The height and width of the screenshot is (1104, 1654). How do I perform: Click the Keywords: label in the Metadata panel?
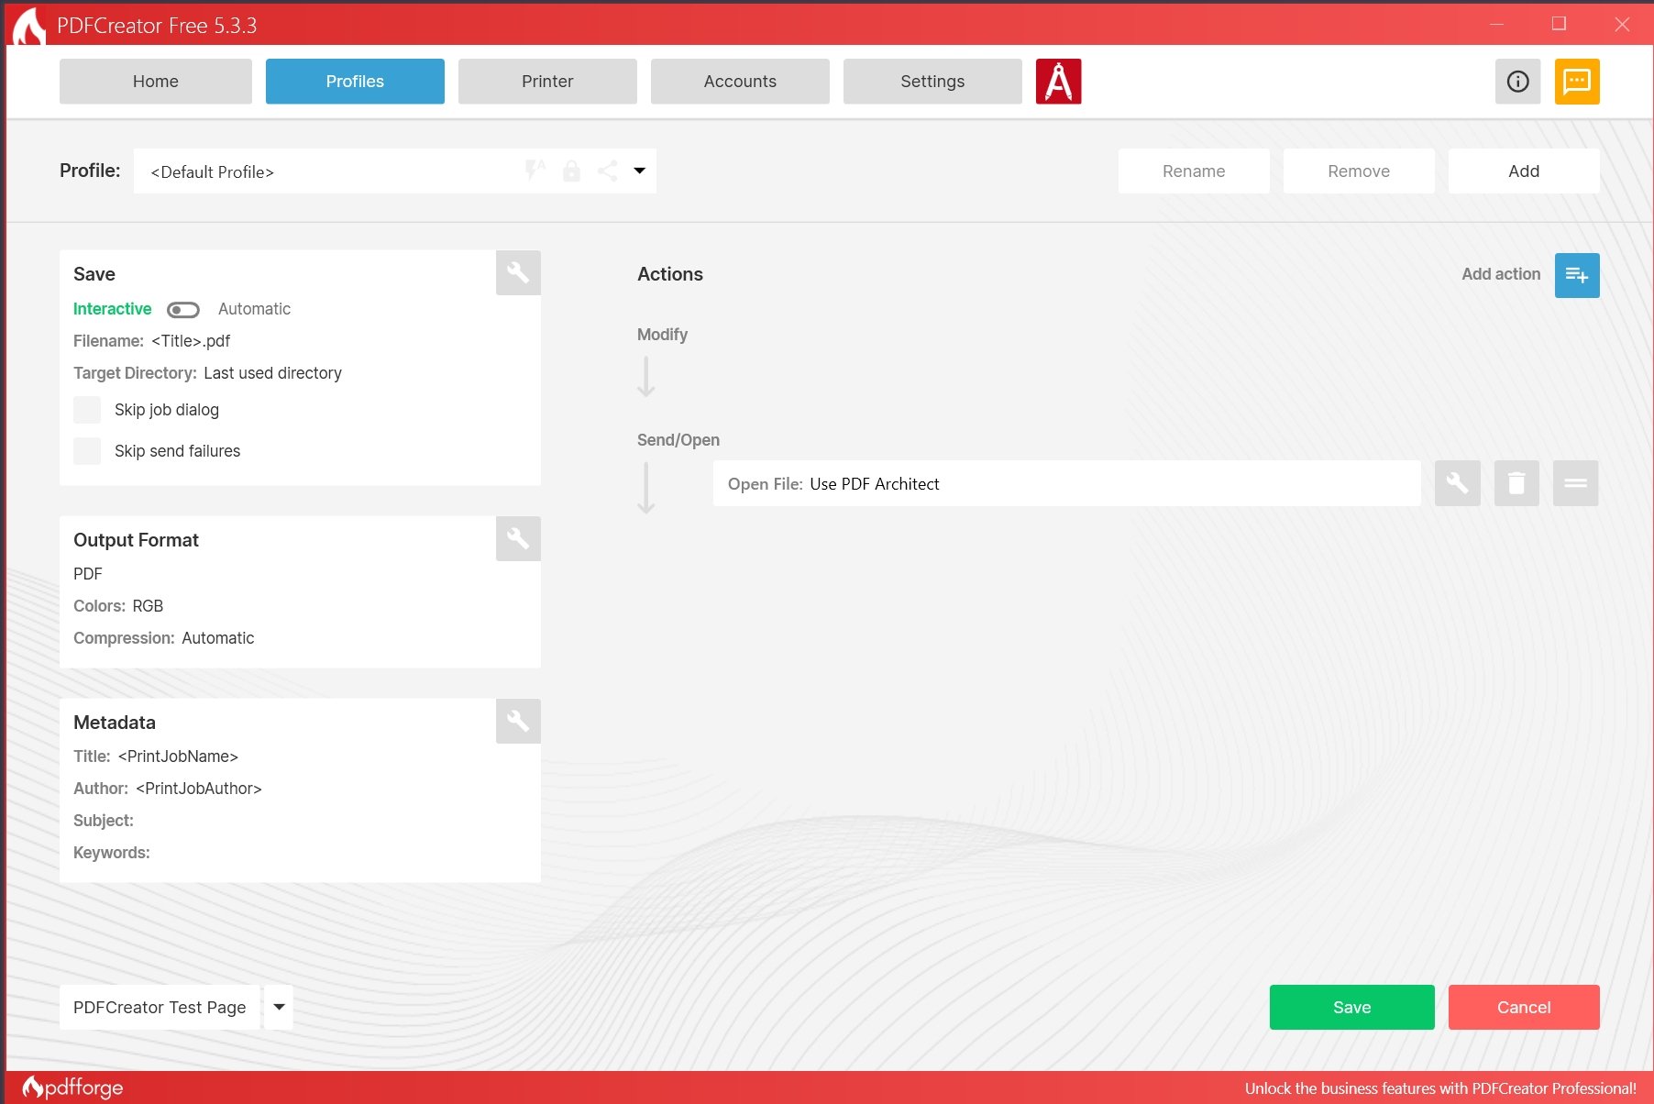coord(112,853)
